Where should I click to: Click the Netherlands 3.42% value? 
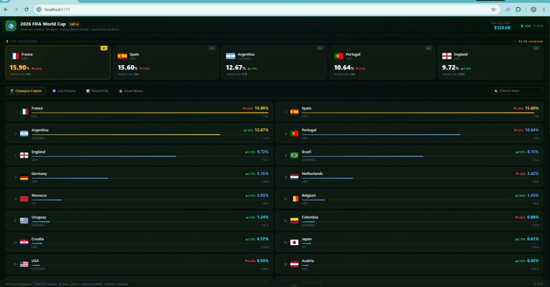[x=533, y=174]
